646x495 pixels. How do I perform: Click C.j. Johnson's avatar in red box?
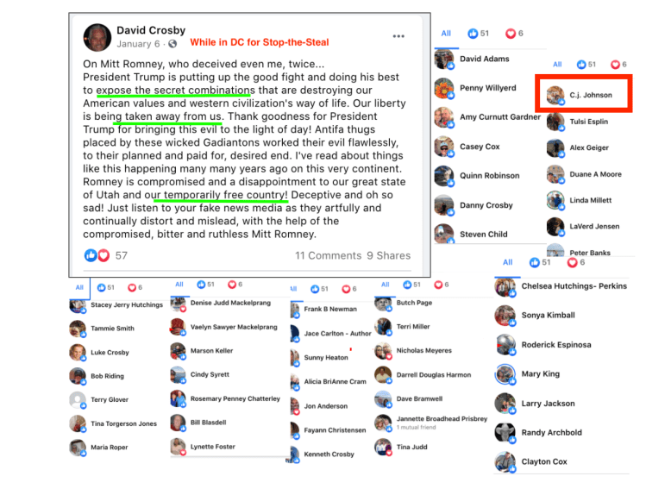[x=555, y=95]
